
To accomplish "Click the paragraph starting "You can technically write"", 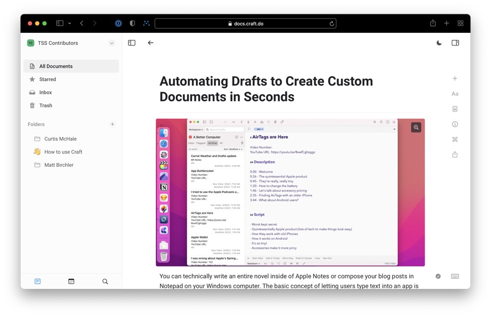I will point(289,281).
